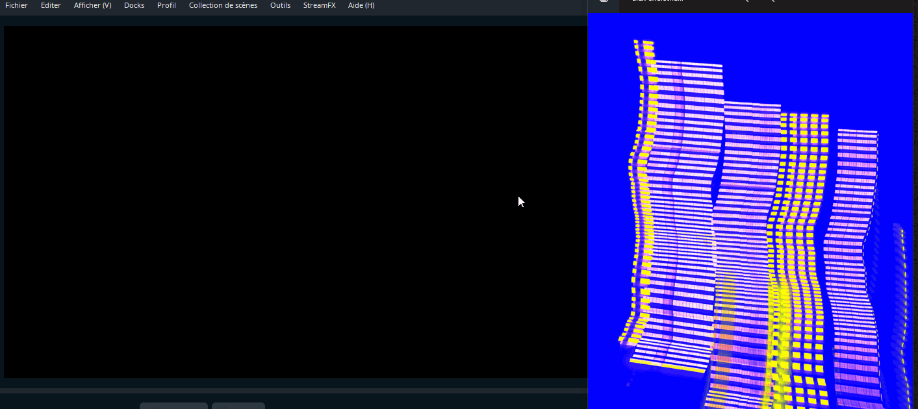Click the thumbnail pane icon at viewer top-left
Image resolution: width=918 pixels, height=409 pixels.
(x=604, y=3)
